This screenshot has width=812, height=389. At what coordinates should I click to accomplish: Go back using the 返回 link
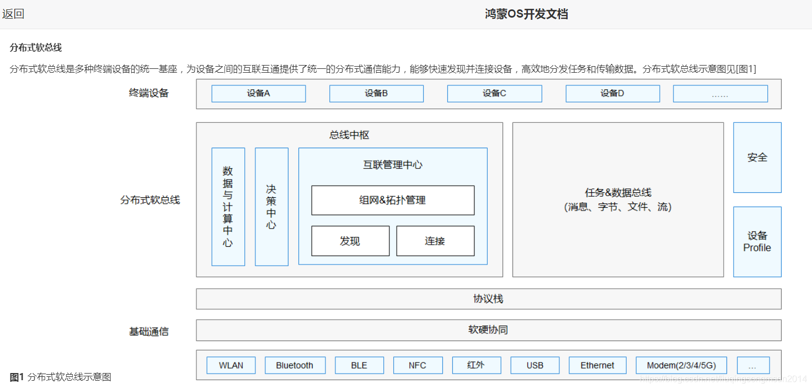(x=13, y=14)
